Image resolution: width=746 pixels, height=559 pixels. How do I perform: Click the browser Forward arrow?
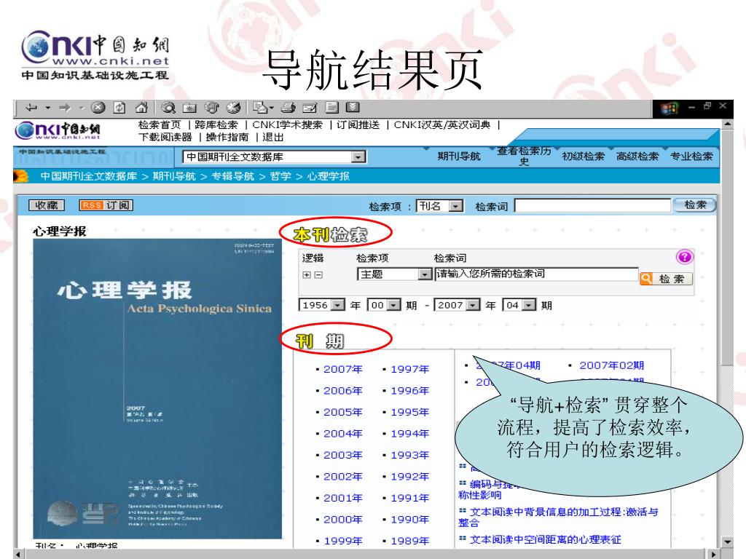point(64,108)
